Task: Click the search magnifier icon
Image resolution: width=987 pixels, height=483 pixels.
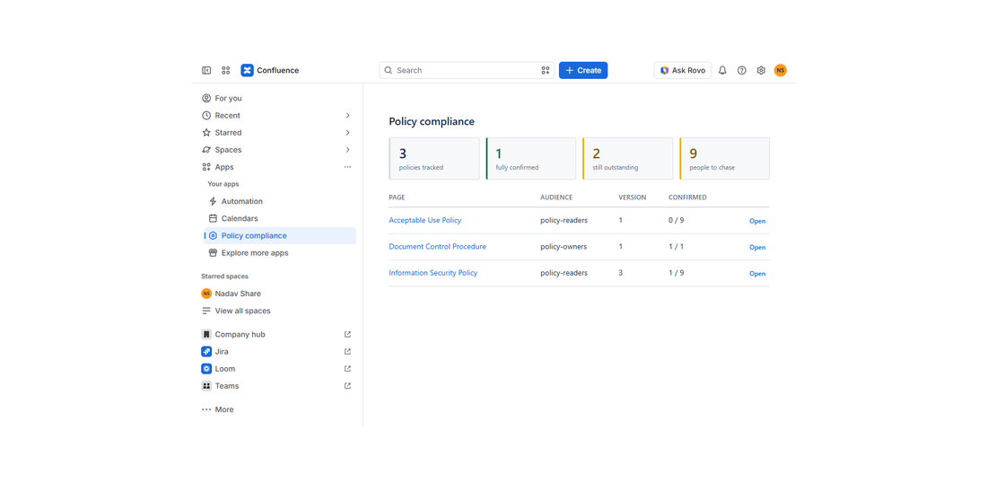Action: pyautogui.click(x=389, y=71)
